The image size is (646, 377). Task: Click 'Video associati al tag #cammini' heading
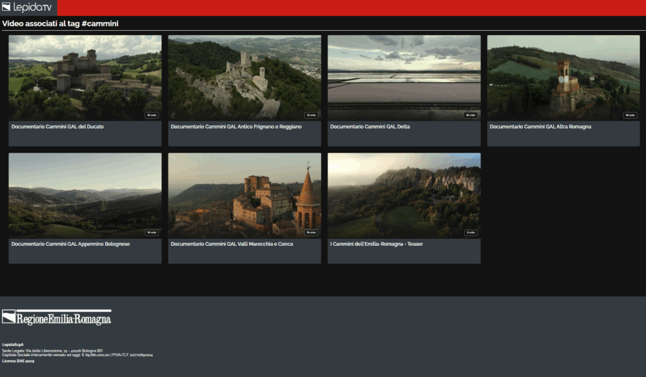[x=61, y=24]
